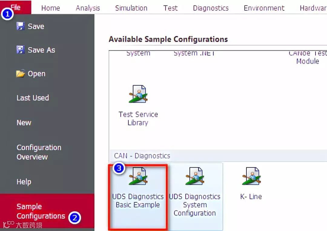Click UDS Diagnostics System Configuration label
The image size is (327, 231).
coord(195,205)
